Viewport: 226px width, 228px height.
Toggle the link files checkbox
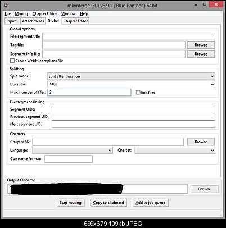coord(138,93)
